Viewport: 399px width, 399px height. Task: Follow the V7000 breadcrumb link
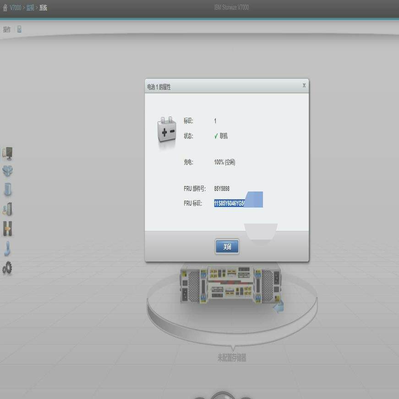point(15,7)
